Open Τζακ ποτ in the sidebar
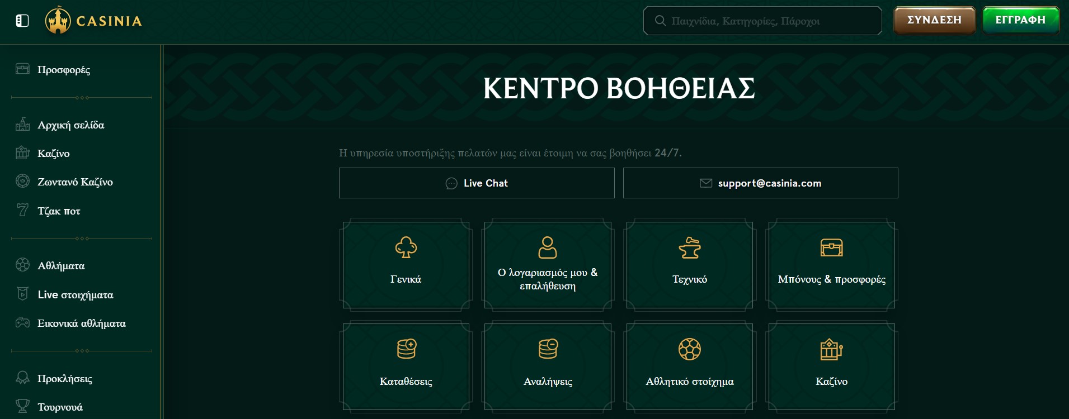1069x419 pixels. (59, 211)
